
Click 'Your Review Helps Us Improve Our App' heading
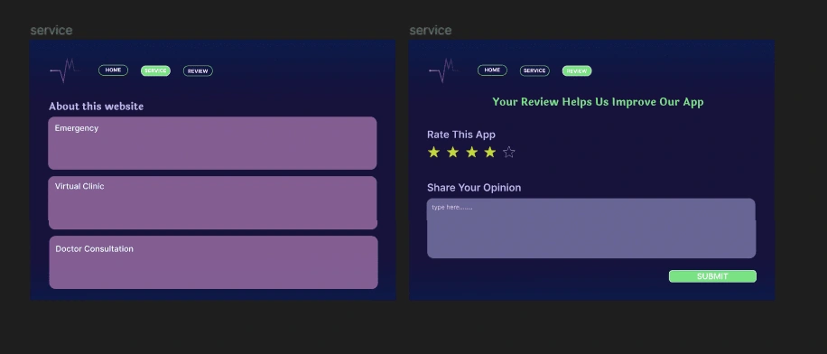(598, 102)
